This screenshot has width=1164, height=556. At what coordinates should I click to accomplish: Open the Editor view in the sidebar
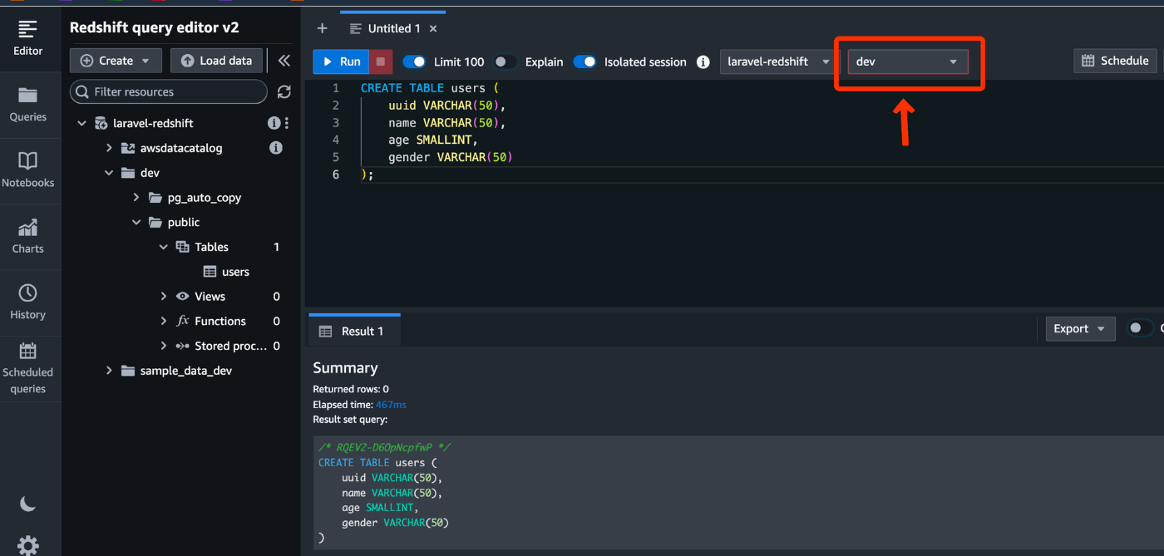click(x=27, y=38)
